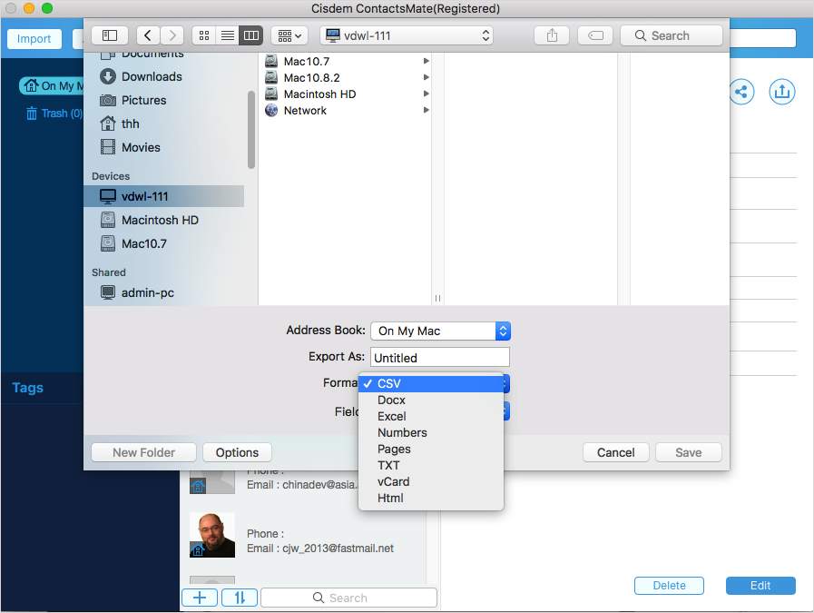
Task: Toggle the sidebar view button in the save dialog
Action: (x=110, y=35)
